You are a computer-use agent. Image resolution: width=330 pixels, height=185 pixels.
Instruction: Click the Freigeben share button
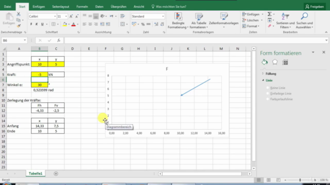315,7
